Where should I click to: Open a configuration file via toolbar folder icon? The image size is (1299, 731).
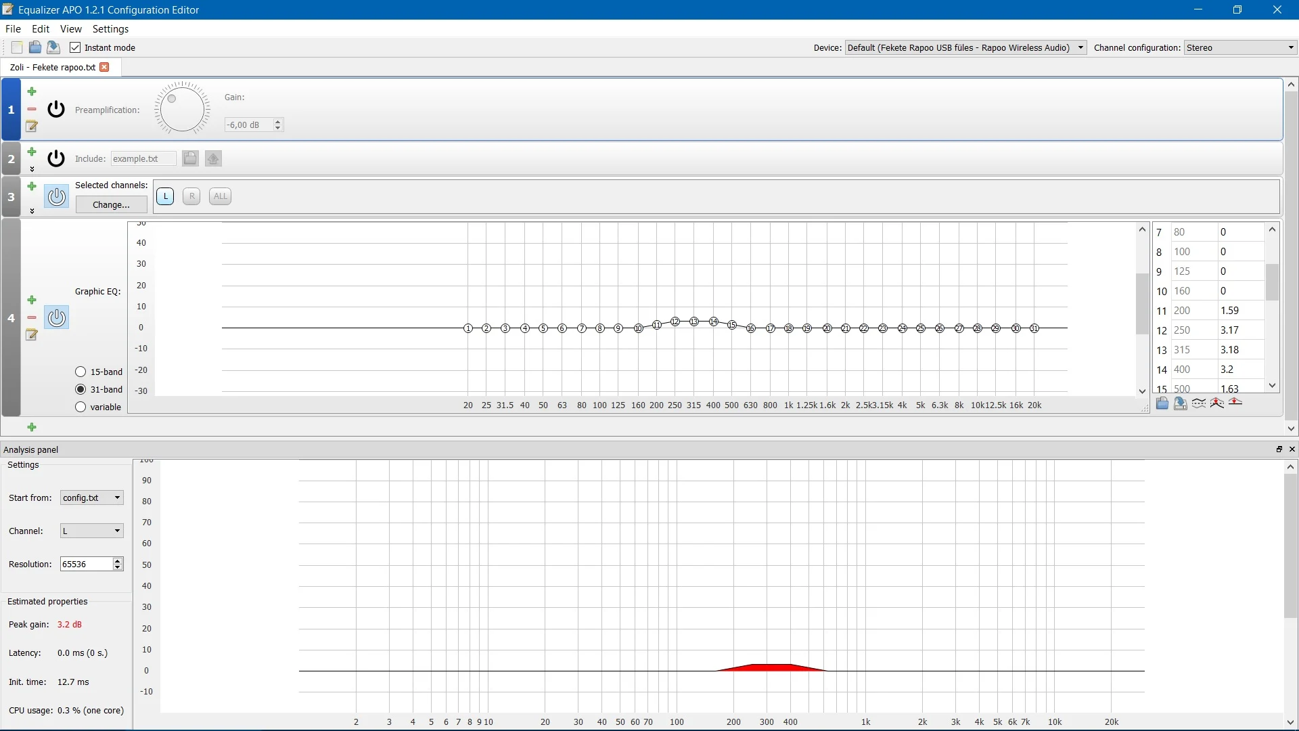[35, 47]
